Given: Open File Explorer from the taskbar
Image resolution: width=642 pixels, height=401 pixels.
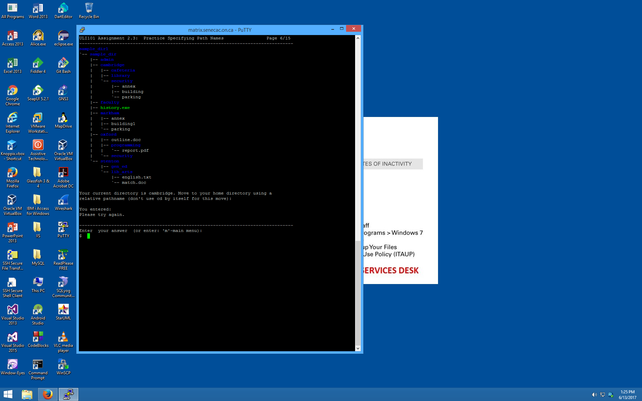Looking at the screenshot, I should 27,394.
